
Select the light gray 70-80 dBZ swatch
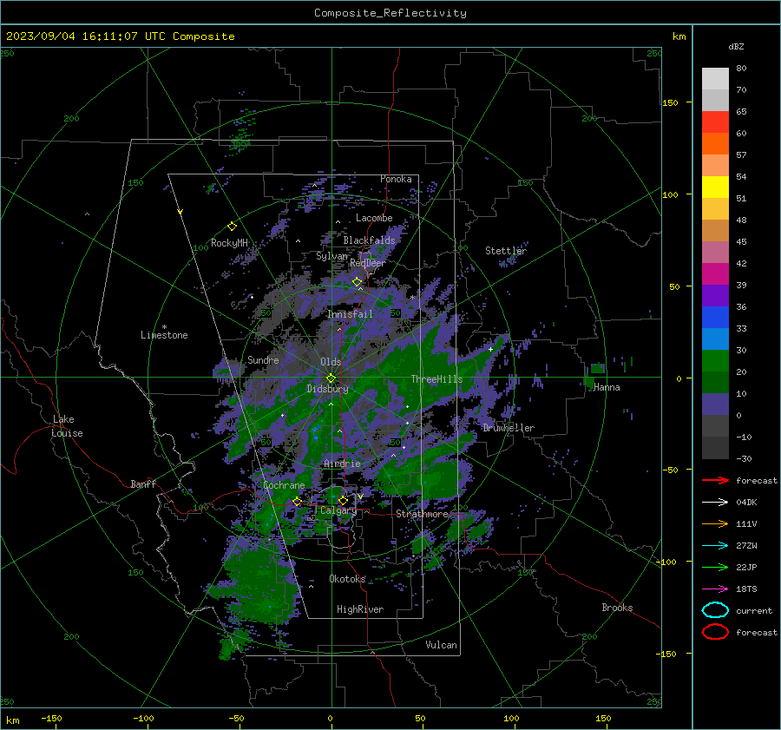[x=715, y=79]
